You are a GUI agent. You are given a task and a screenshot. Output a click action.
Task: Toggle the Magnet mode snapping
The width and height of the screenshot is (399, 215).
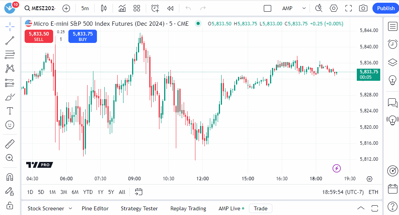point(10,177)
